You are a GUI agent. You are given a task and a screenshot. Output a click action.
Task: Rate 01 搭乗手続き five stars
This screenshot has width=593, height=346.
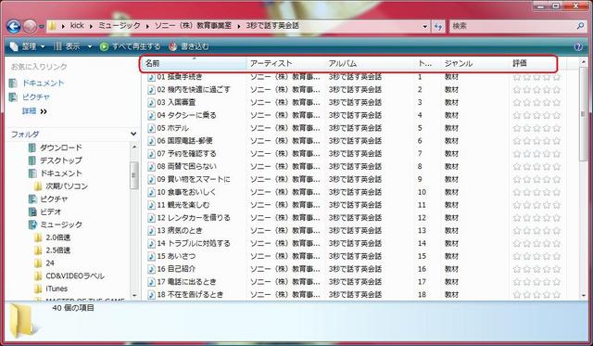[556, 77]
